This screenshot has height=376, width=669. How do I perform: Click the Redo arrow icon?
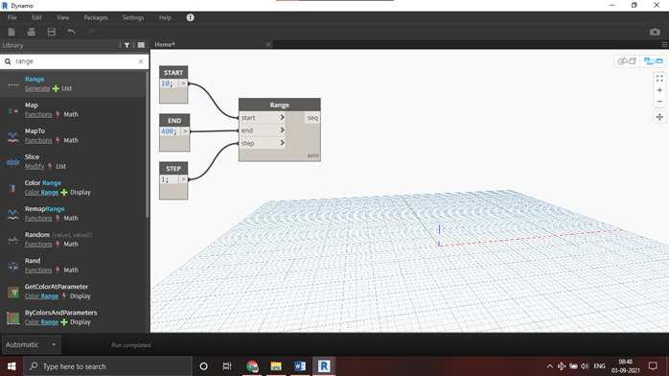pos(91,32)
